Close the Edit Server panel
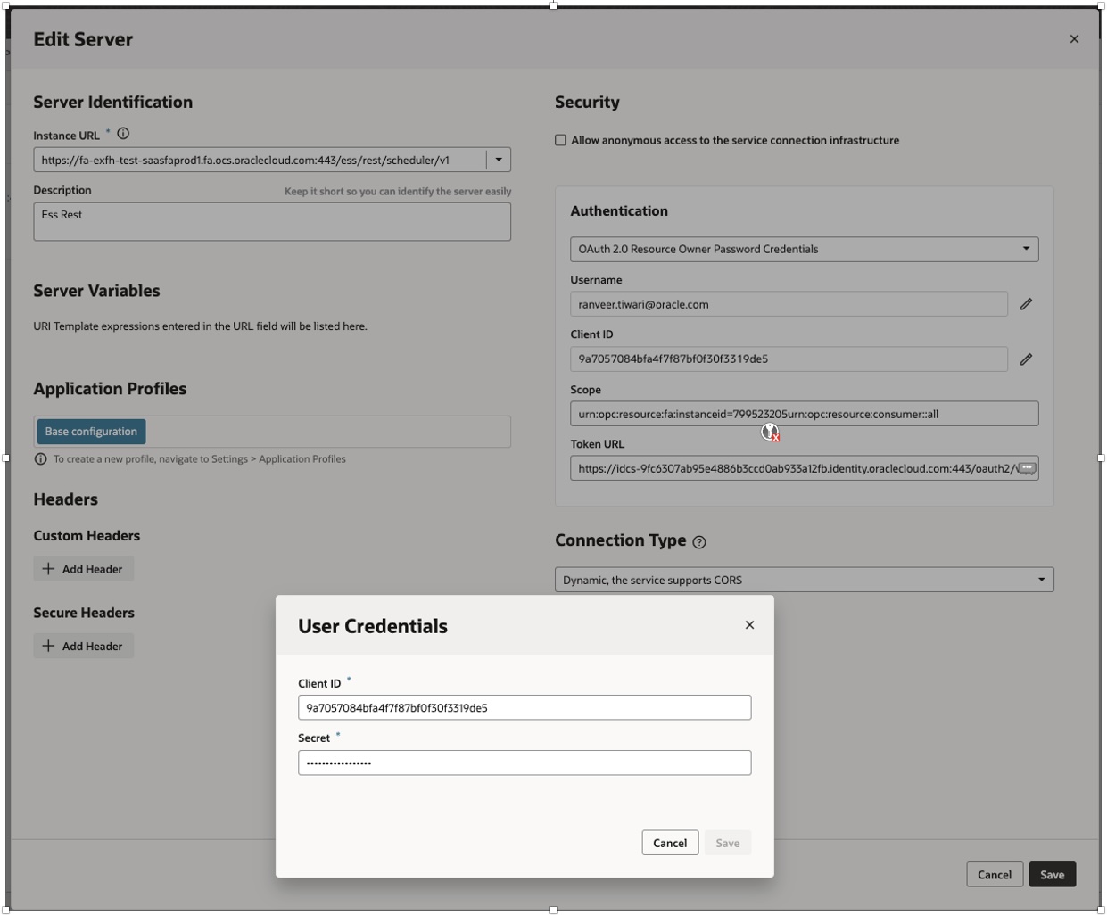The image size is (1107, 915). click(1074, 39)
